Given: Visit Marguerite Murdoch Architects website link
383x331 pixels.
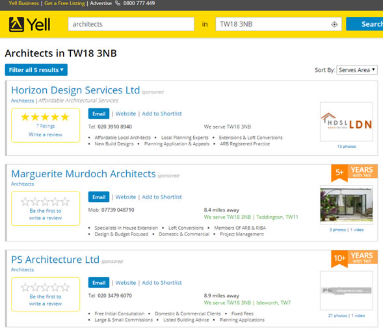Looking at the screenshot, I should pyautogui.click(x=125, y=197).
